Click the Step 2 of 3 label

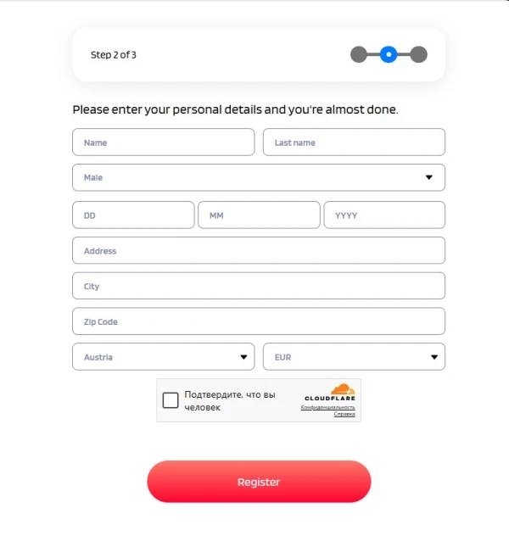point(114,55)
